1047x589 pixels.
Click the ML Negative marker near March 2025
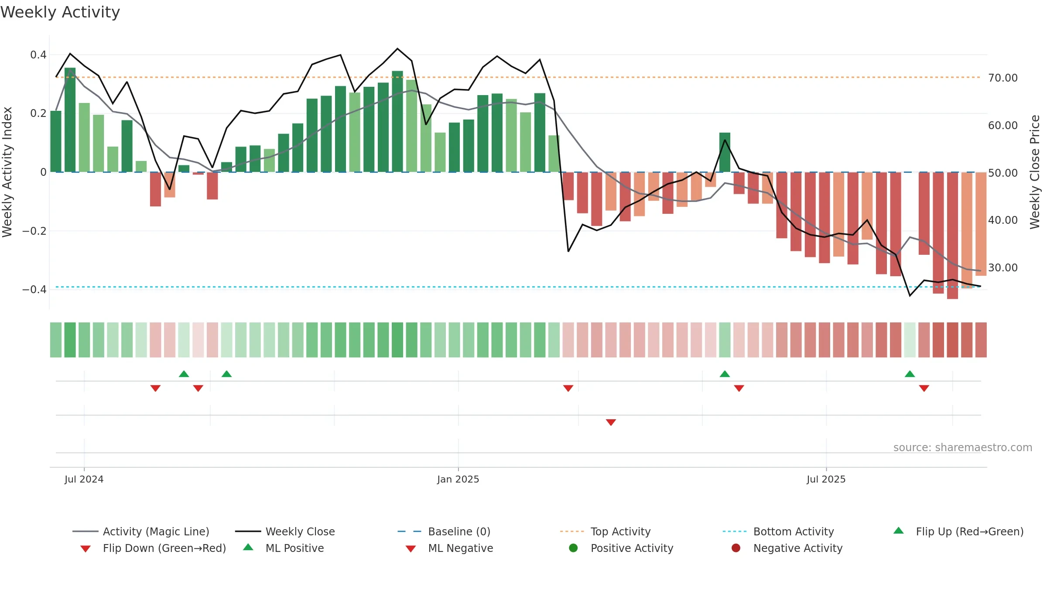[611, 422]
